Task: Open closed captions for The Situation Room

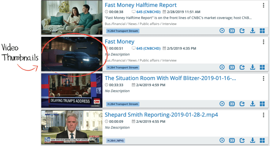Action: tap(232, 104)
